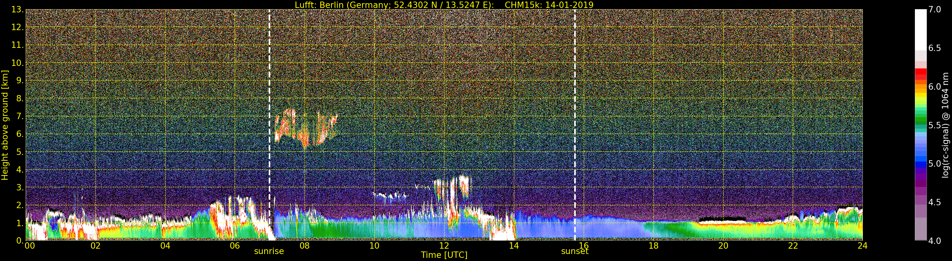Click the "16" time tick label

tap(584, 246)
